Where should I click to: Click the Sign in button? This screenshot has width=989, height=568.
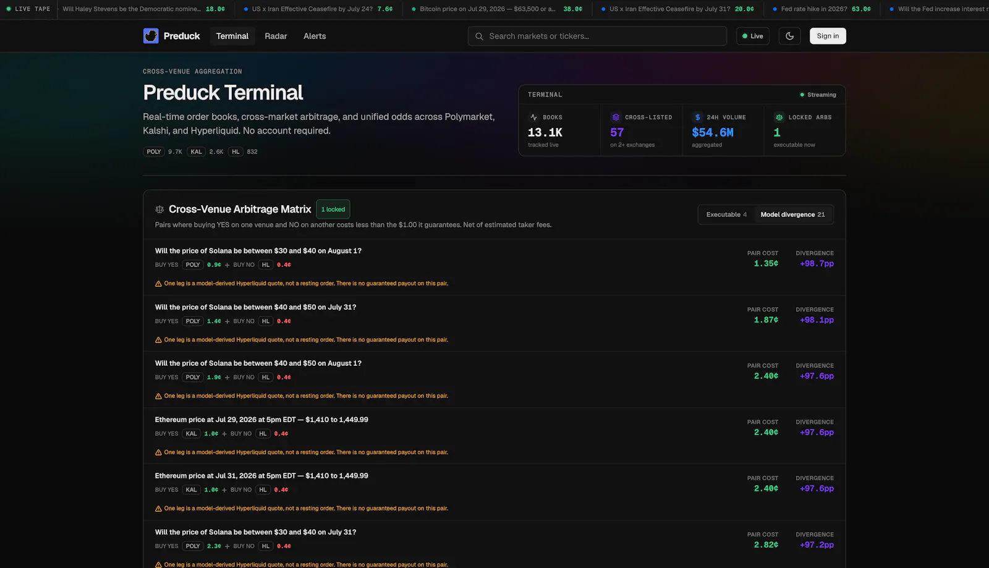click(828, 36)
